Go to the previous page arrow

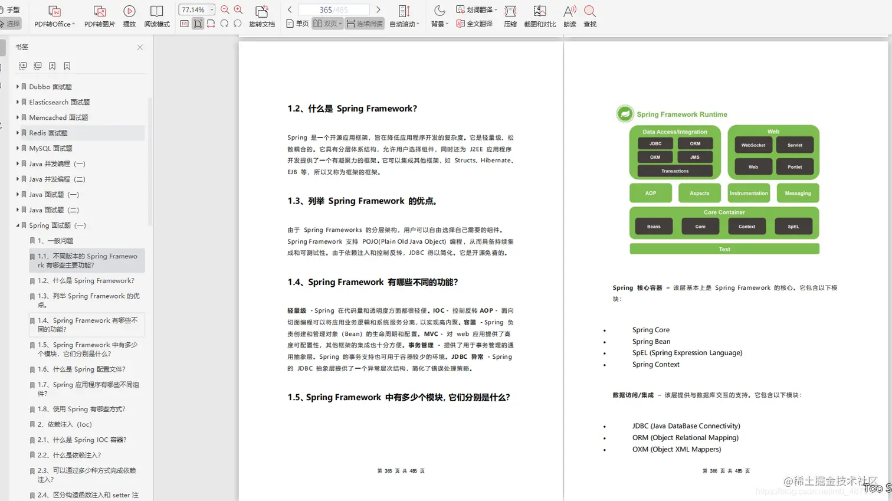coord(290,9)
